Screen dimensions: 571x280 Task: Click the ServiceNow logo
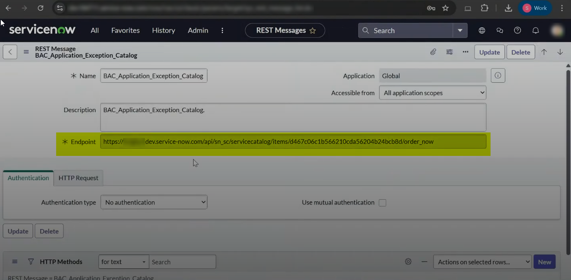pos(42,30)
